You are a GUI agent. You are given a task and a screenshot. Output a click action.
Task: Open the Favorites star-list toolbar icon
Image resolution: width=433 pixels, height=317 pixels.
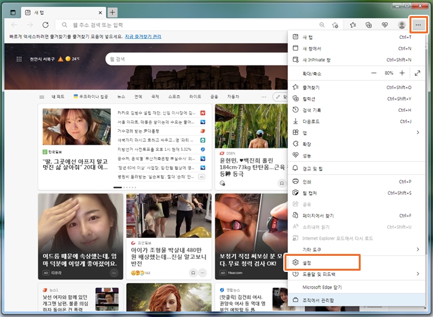click(353, 25)
